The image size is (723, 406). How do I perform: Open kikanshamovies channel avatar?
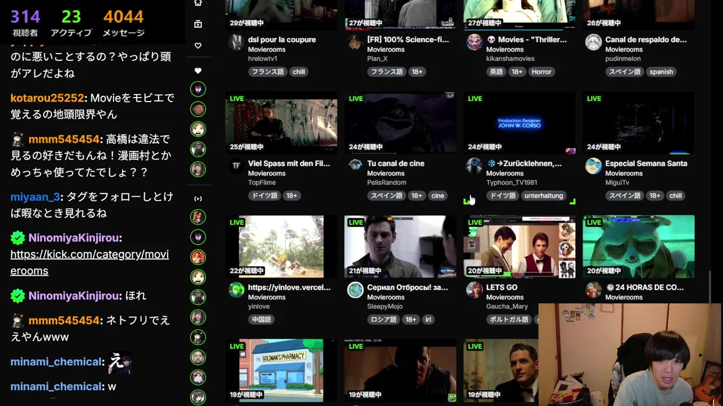click(474, 42)
